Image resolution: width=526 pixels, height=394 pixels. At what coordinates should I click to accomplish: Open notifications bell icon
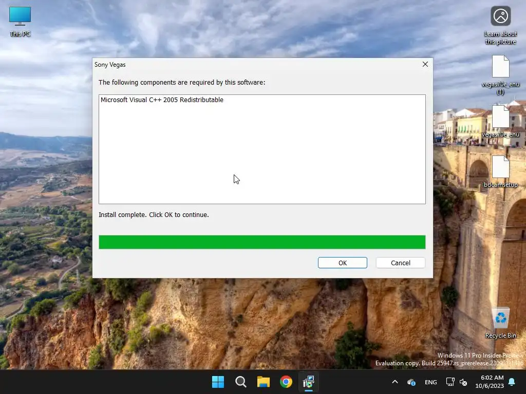(512, 382)
